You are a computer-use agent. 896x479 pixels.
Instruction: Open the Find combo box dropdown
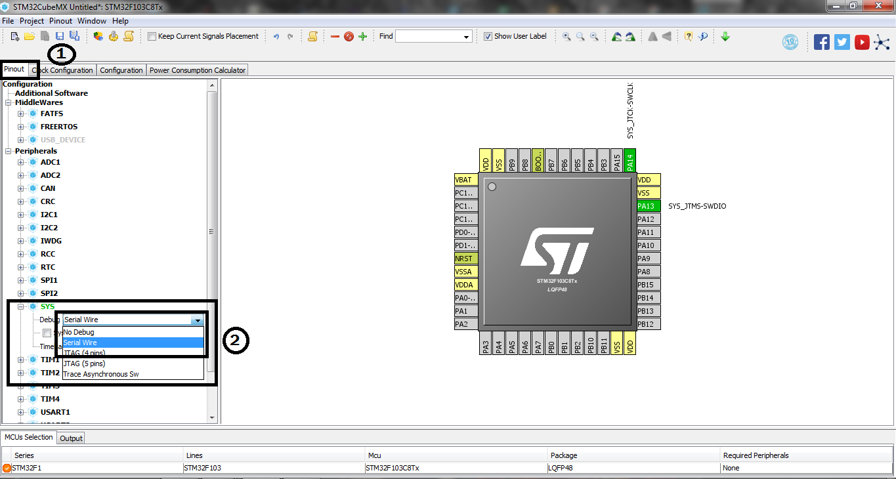pos(467,36)
